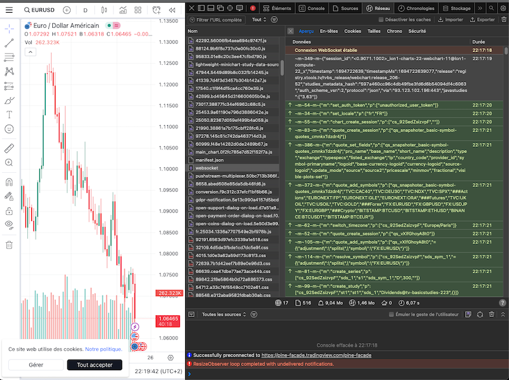Click the Importer button
509x380 pixels.
coord(450,20)
